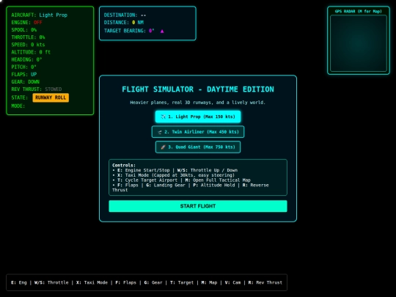The height and width of the screenshot is (297, 396).
Task: Click the MODE: label in status panel
Action: pos(18,106)
